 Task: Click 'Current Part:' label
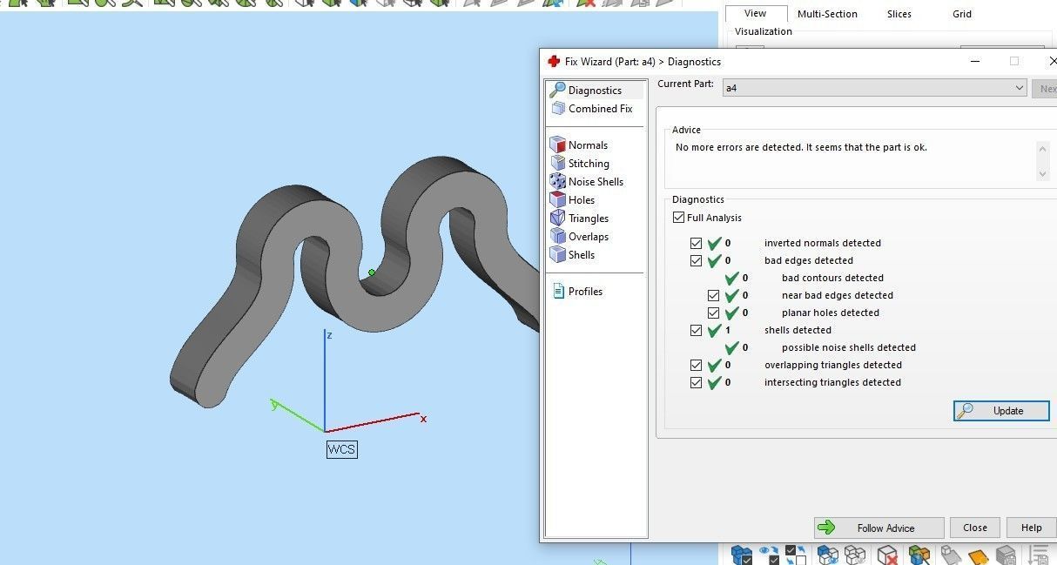685,84
